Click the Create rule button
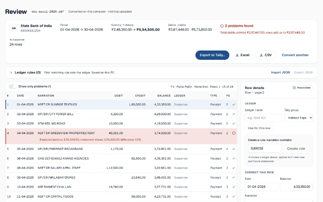The height and width of the screenshot is (202, 323). pyautogui.click(x=296, y=149)
